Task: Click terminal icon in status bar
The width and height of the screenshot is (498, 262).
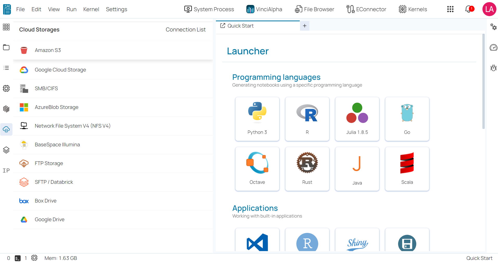Action: point(18,258)
